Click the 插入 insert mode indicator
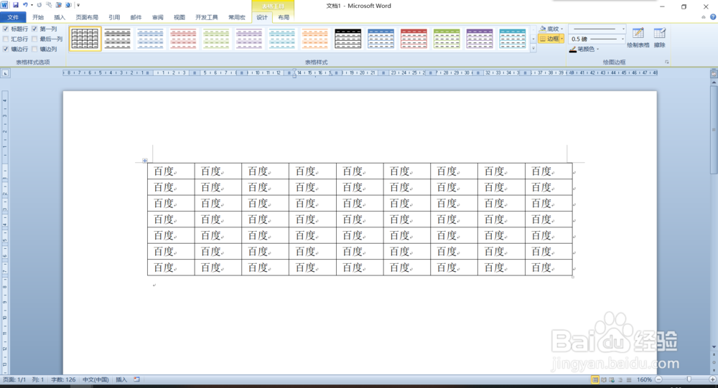Screen dimensions: 718x388 [121, 380]
